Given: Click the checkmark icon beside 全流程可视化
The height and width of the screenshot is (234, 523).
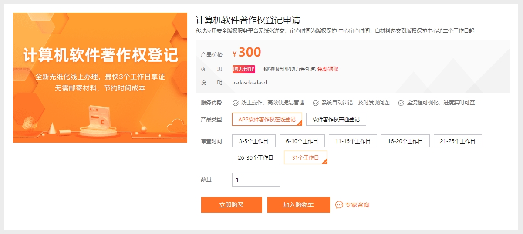Looking at the screenshot, I should click(401, 103).
